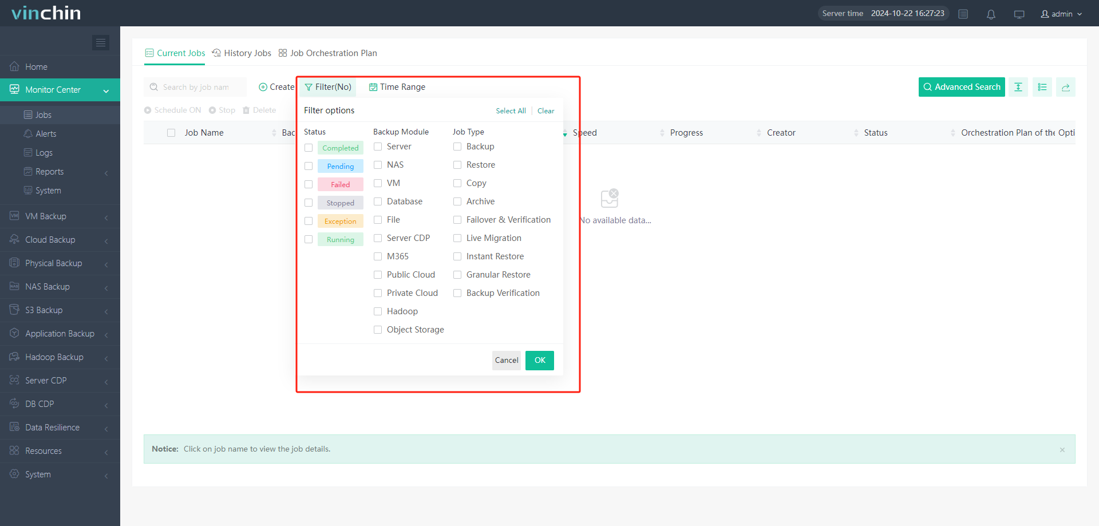Tick the Instant Restore job type checkbox

click(457, 256)
